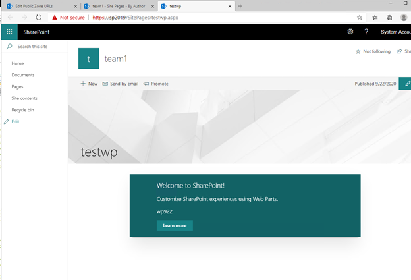Screen dimensions: 411x280
Task: Click Send by email in command bar
Action: (121, 84)
